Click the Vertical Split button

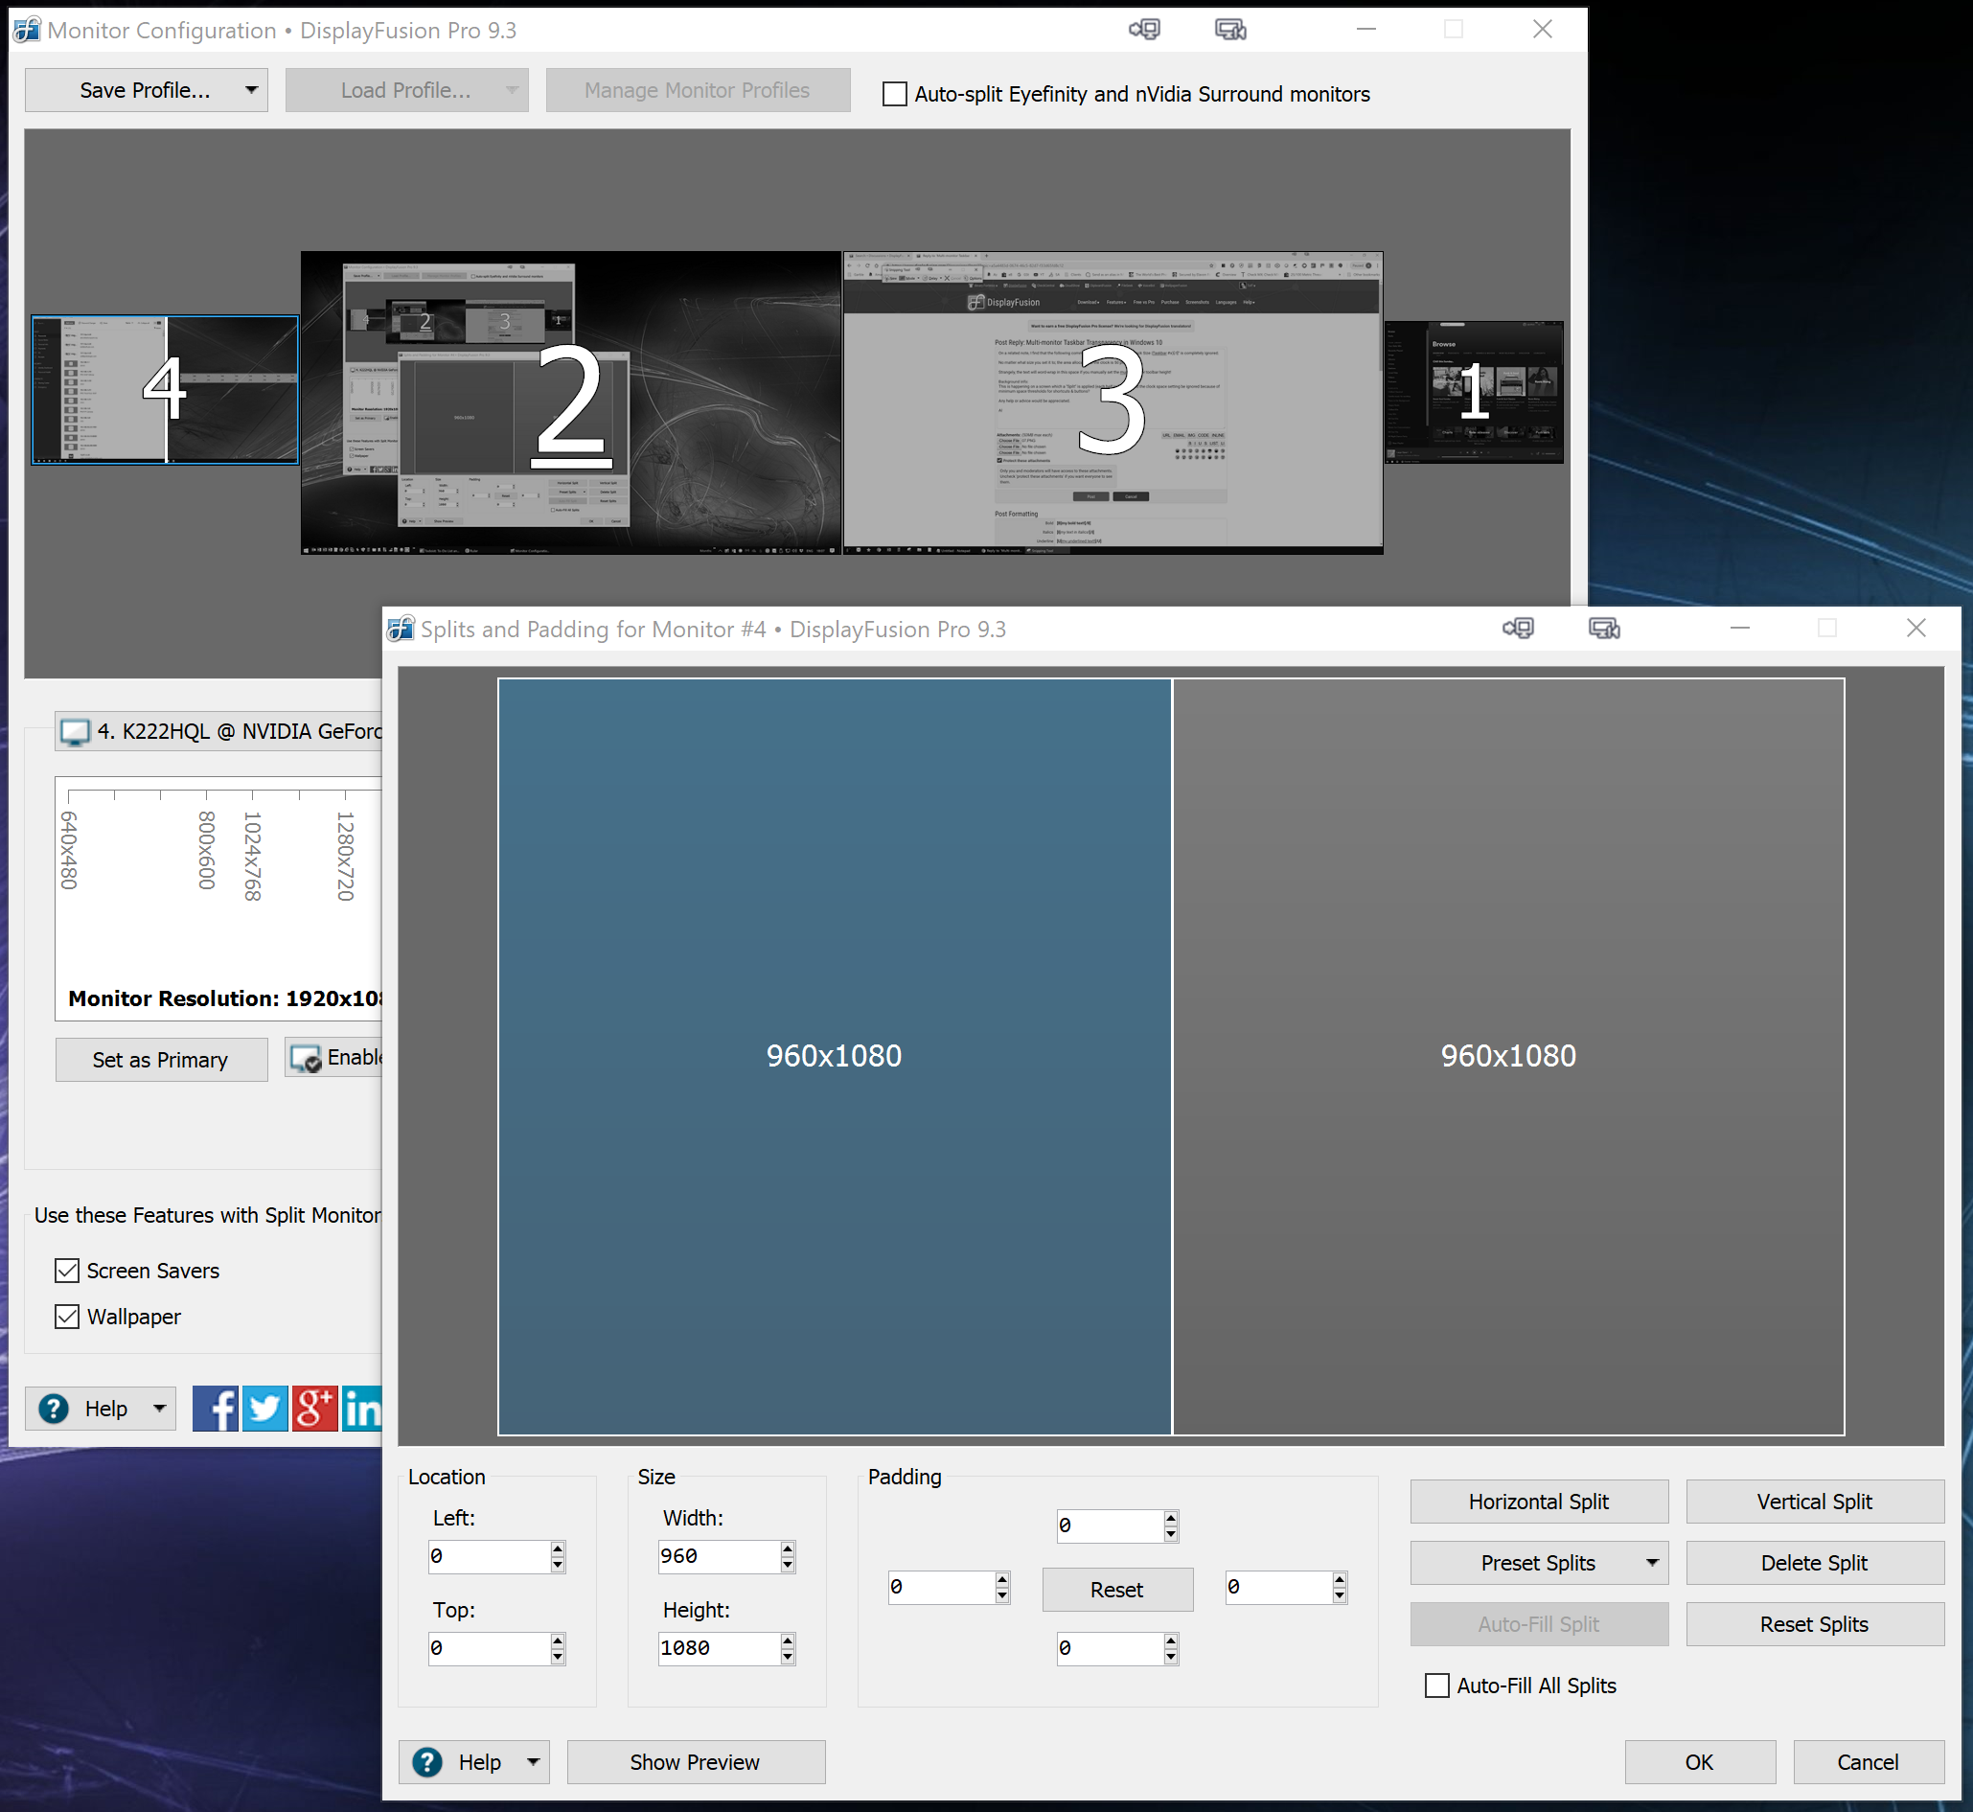pos(1814,1502)
